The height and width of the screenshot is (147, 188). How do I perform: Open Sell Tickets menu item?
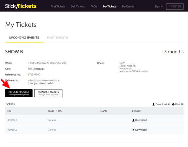tap(78, 7)
